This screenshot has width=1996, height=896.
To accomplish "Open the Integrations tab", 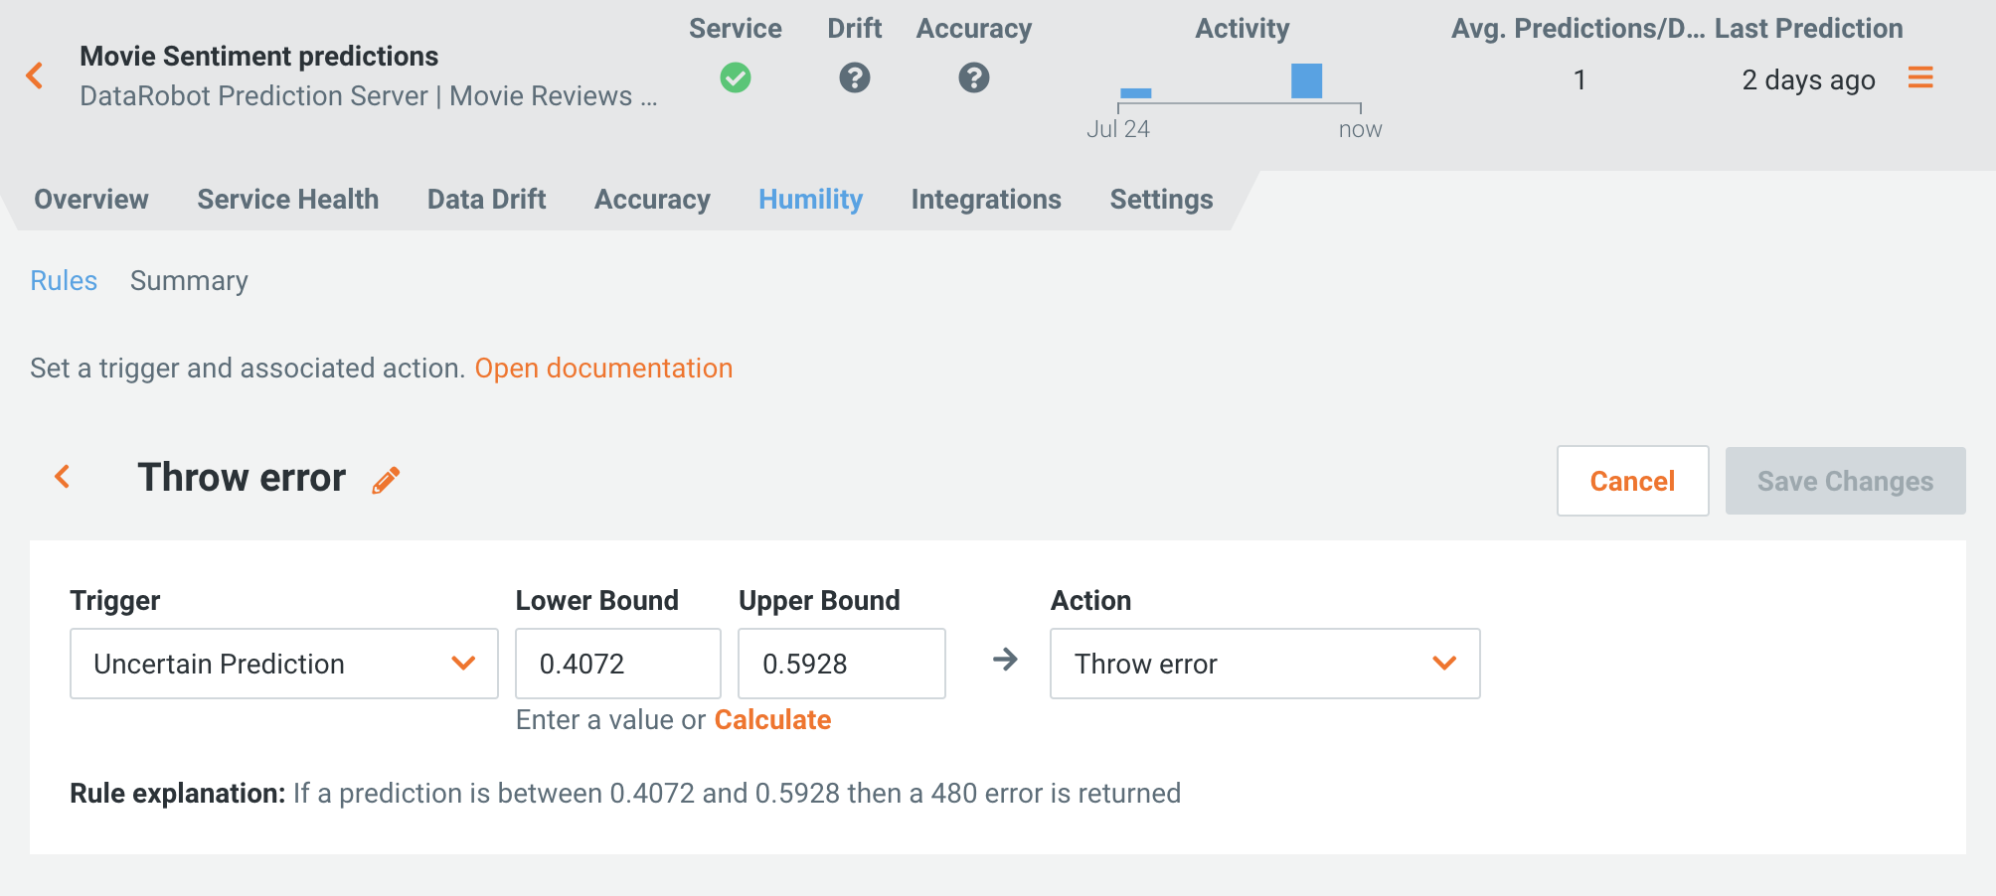I will coord(986,200).
